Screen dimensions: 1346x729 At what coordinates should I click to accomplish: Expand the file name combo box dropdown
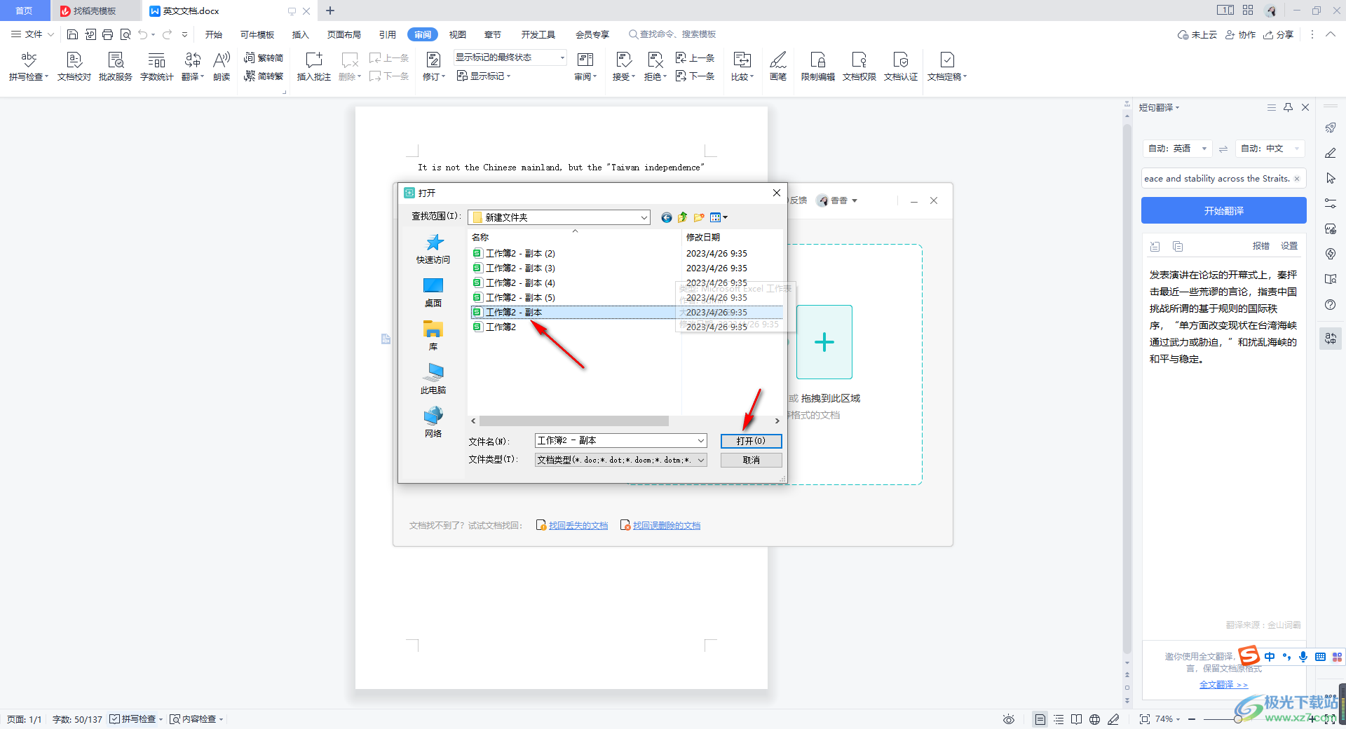pos(701,440)
